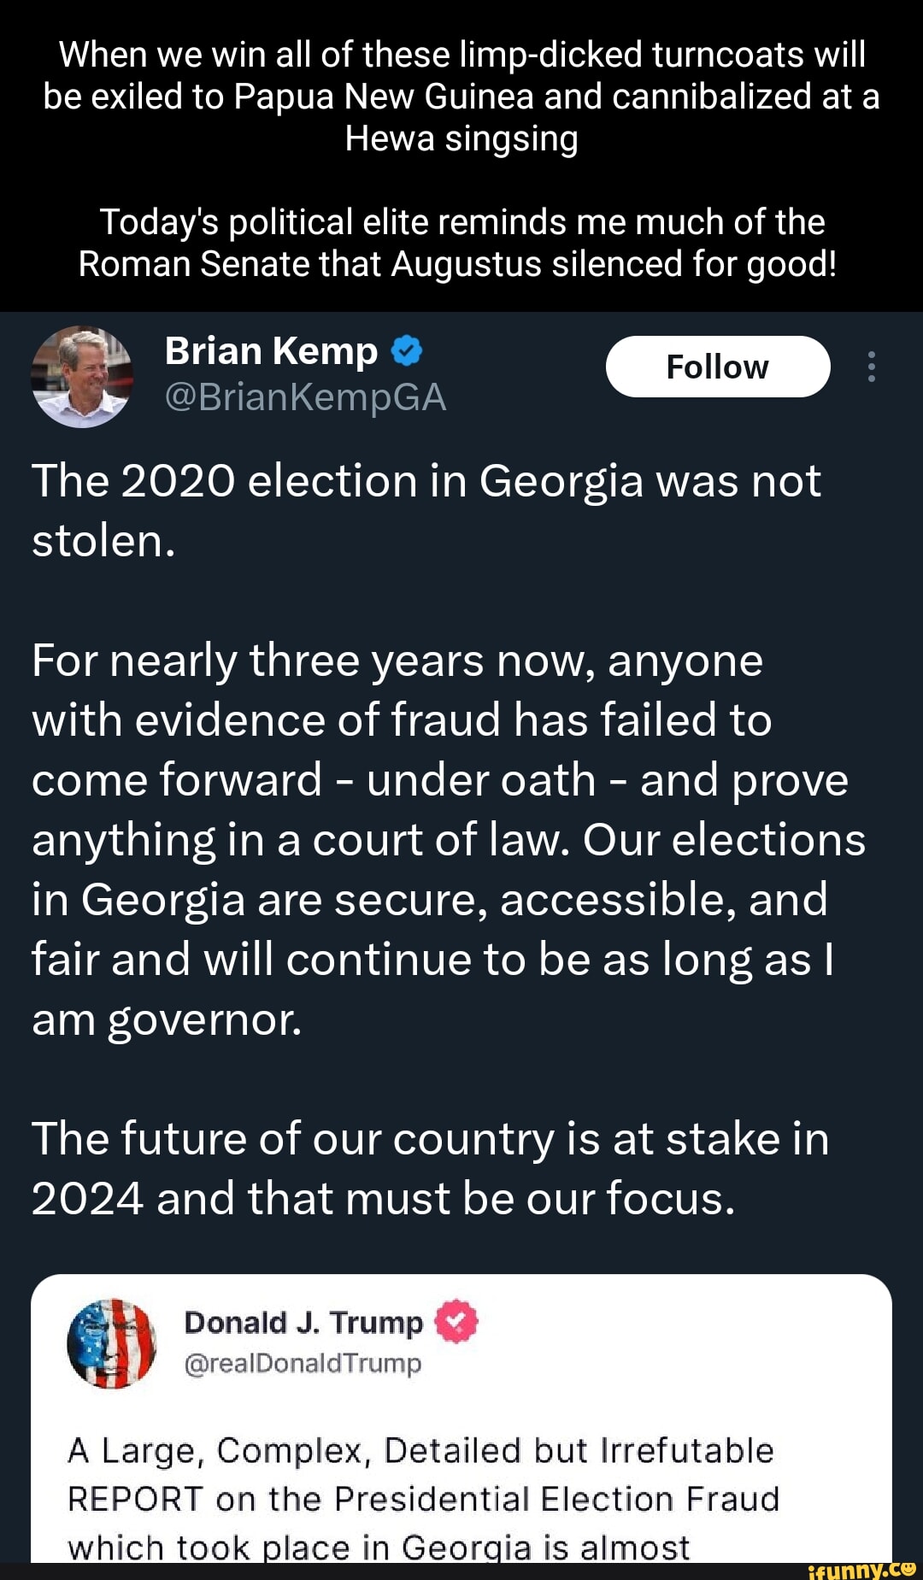Open the @realDonaldTrump handle
The height and width of the screenshot is (1580, 923).
tap(303, 1363)
